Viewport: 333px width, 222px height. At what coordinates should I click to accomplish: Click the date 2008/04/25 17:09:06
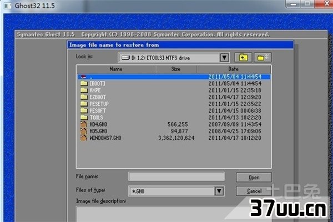pyautogui.click(x=235, y=131)
